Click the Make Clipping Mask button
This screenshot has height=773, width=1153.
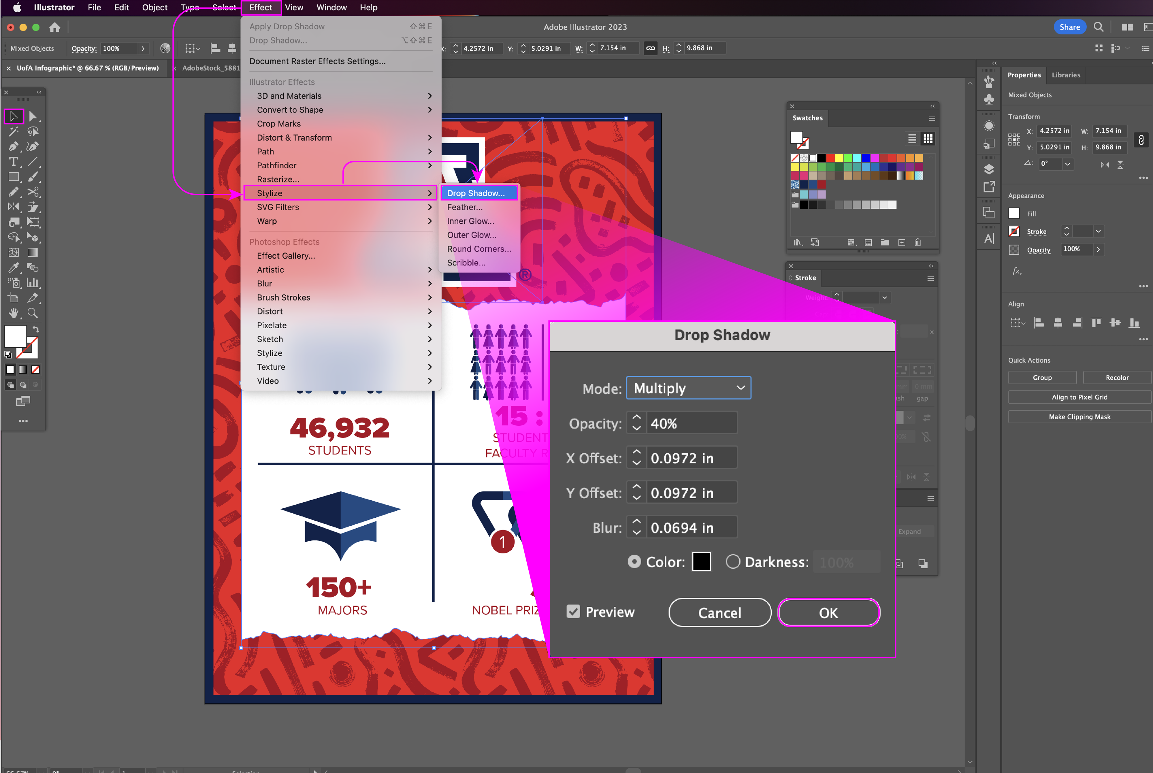(1079, 416)
